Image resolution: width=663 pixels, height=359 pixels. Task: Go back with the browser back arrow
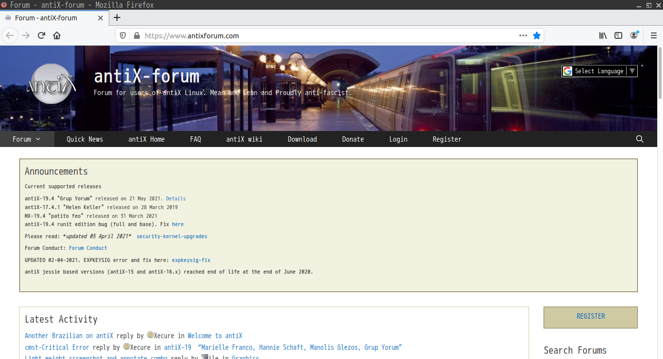(x=10, y=35)
